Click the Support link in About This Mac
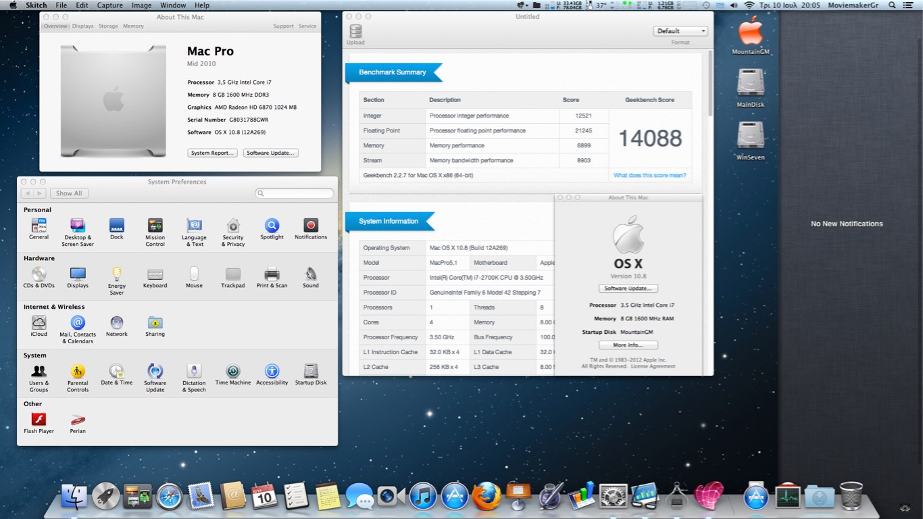 click(283, 26)
